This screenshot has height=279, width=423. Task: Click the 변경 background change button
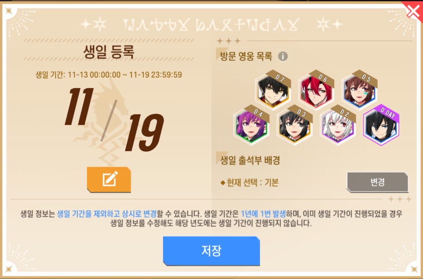[377, 182]
